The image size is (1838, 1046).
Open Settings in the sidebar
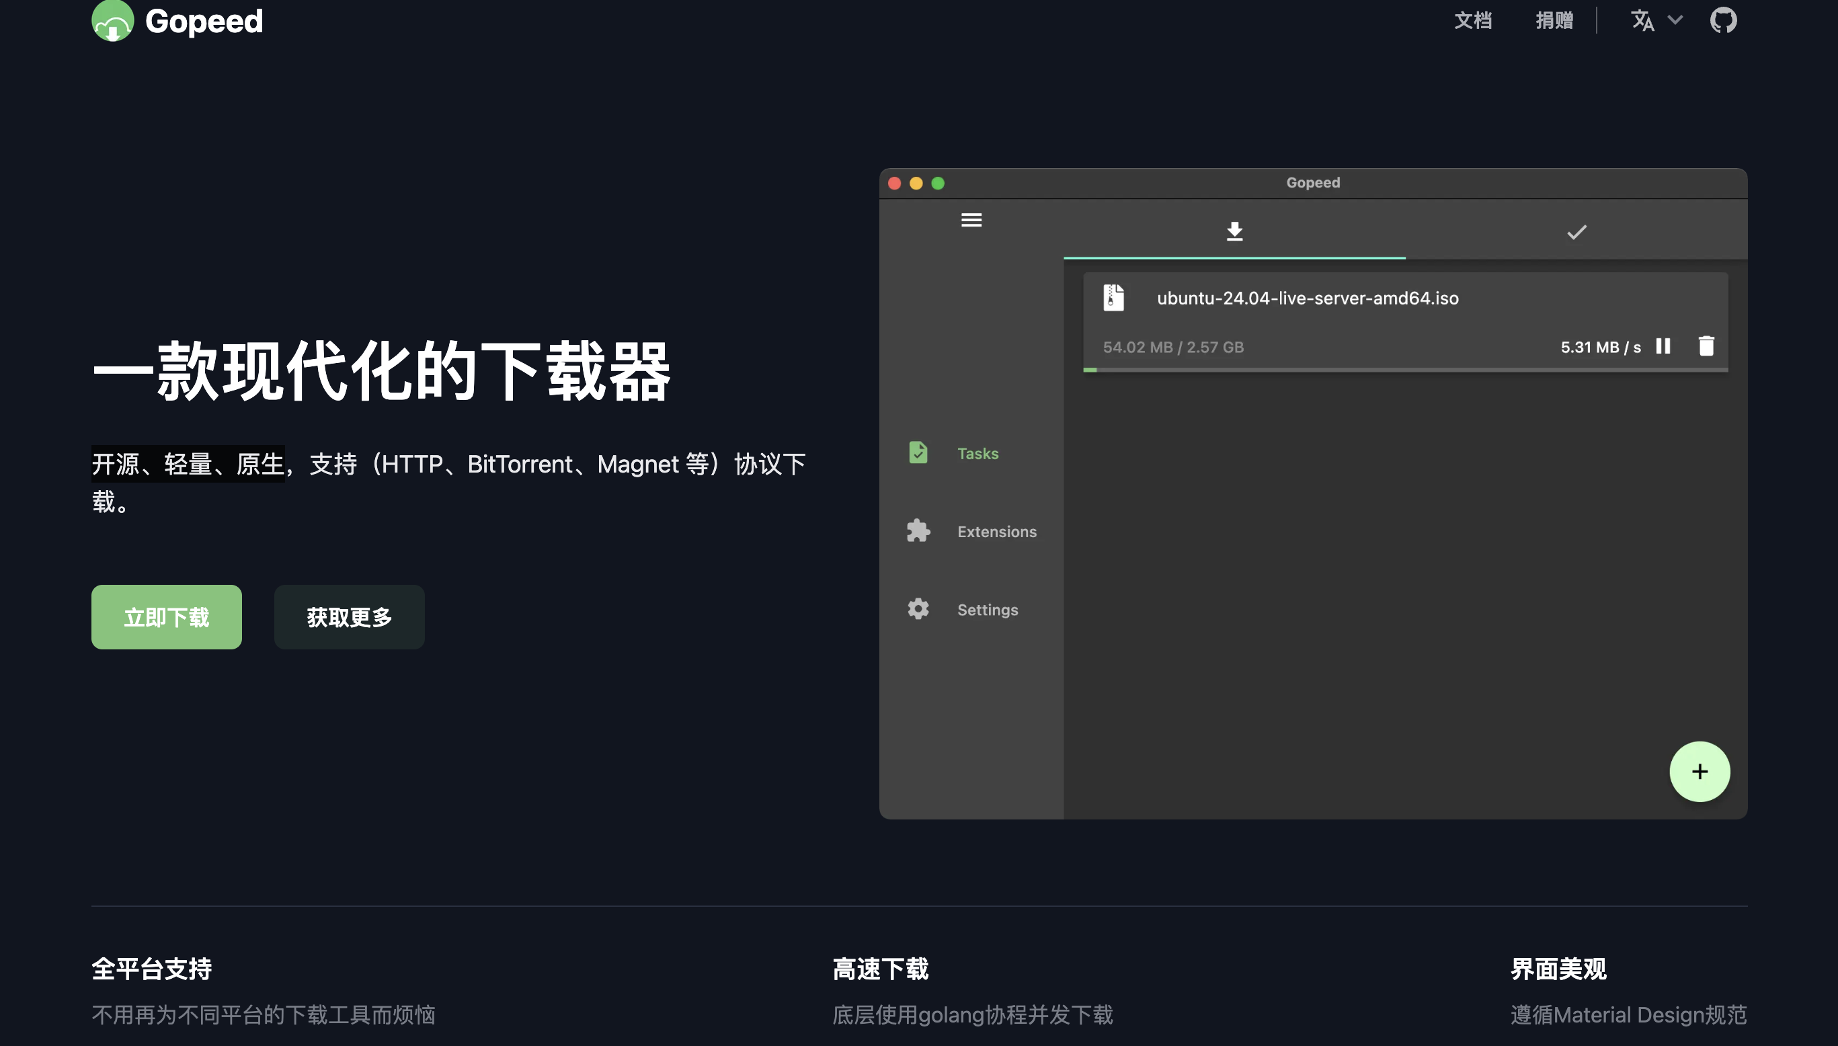[x=987, y=610]
